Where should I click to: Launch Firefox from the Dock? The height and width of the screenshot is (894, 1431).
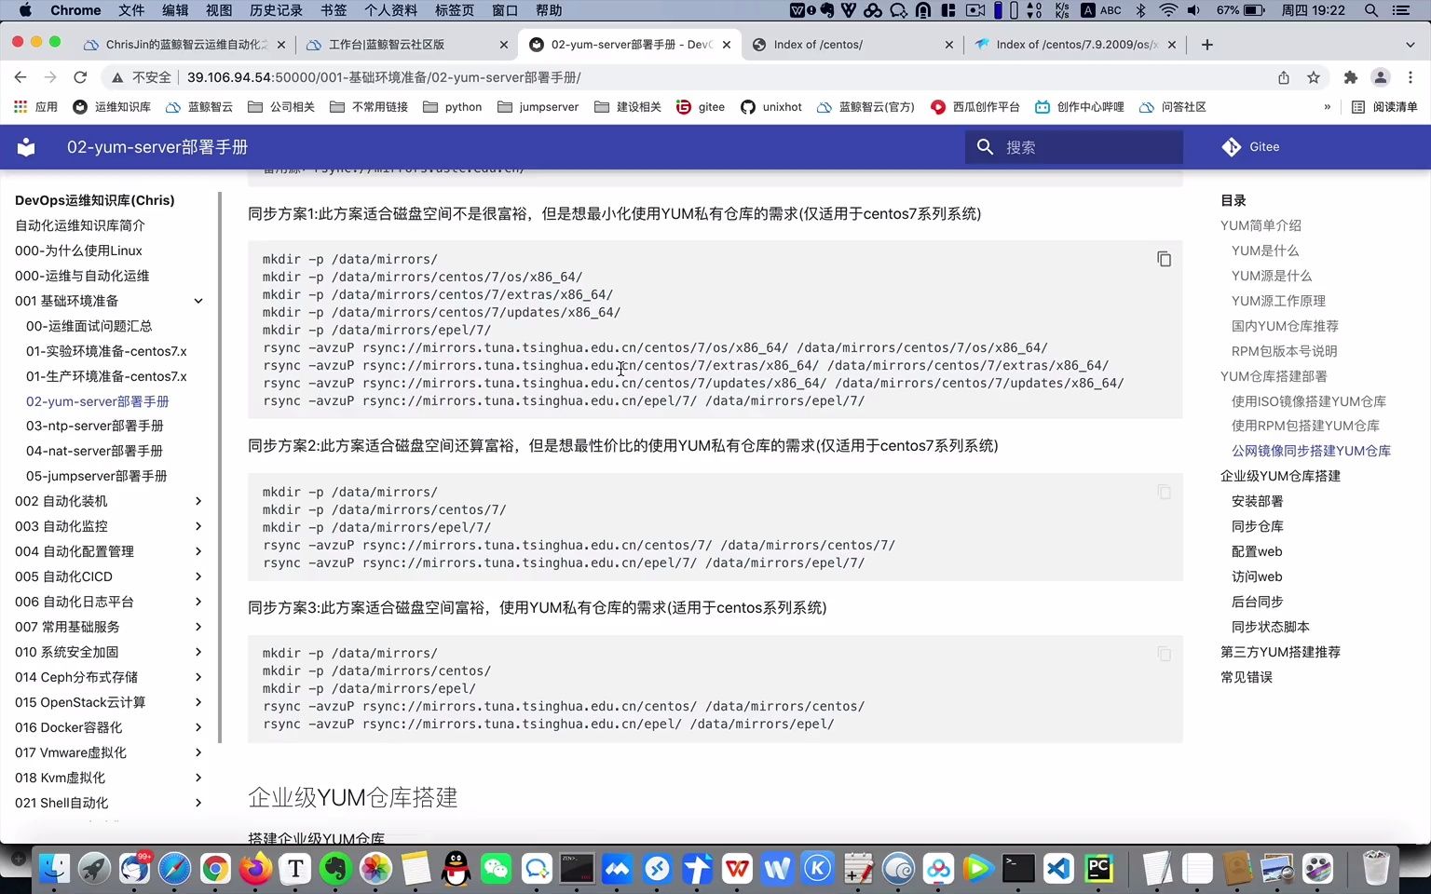click(x=255, y=869)
